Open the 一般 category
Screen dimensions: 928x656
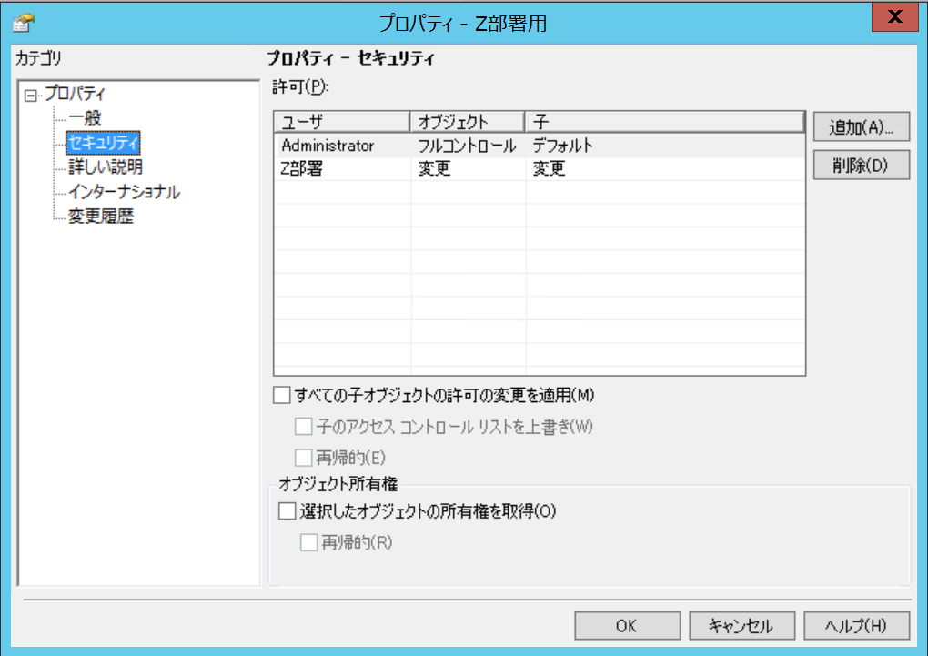point(85,117)
